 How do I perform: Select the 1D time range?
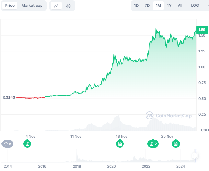(x=136, y=6)
